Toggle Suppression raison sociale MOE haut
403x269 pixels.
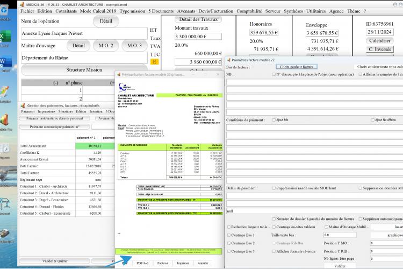tap(274, 188)
